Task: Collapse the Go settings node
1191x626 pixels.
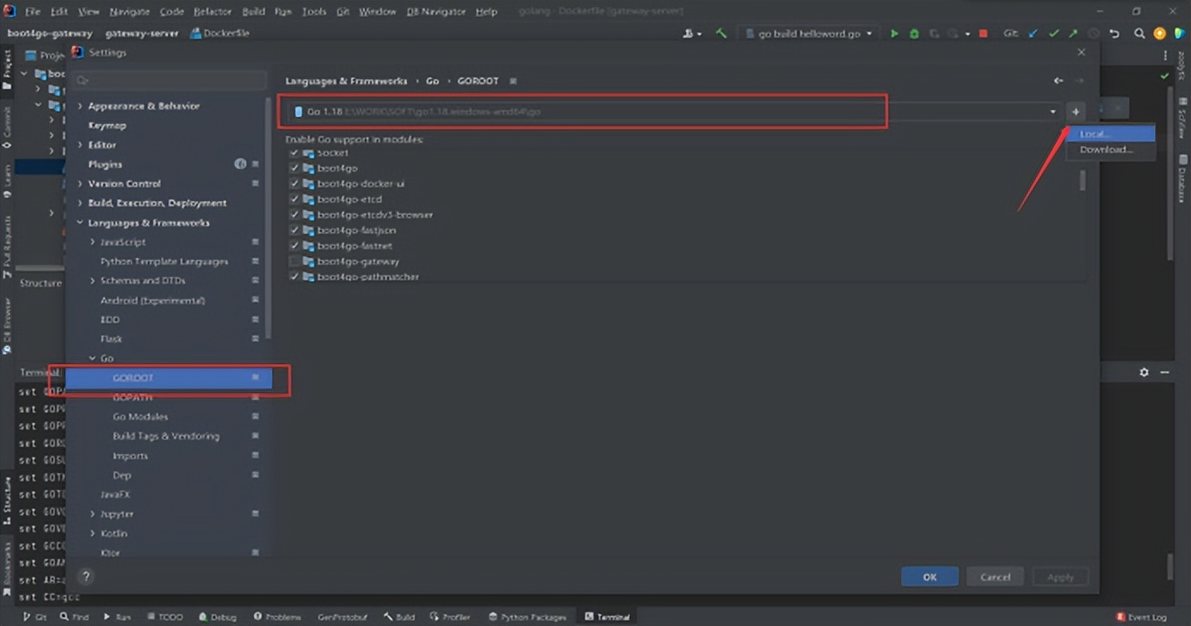Action: click(93, 358)
